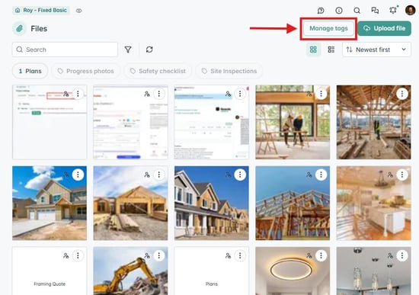Open the yellow excavator photo
This screenshot has height=295, width=419.
point(130,271)
